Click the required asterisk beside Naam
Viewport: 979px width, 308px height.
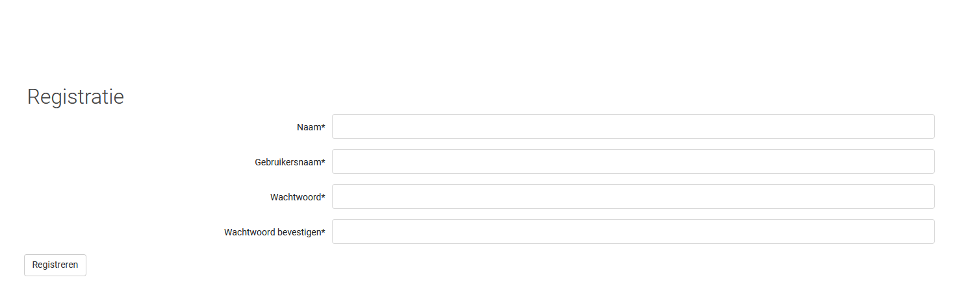(x=323, y=126)
